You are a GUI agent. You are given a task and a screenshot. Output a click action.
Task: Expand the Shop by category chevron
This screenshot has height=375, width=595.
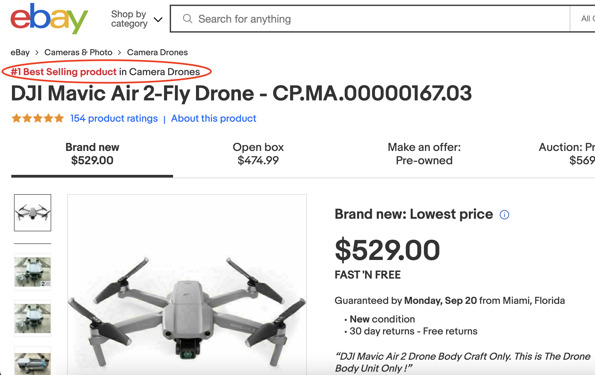point(158,19)
